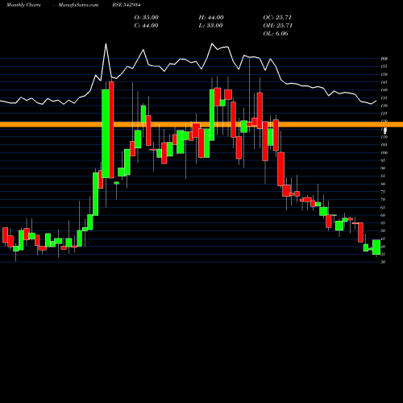Click the high value H: 44.00
This screenshot has height=403, width=403.
211,17
